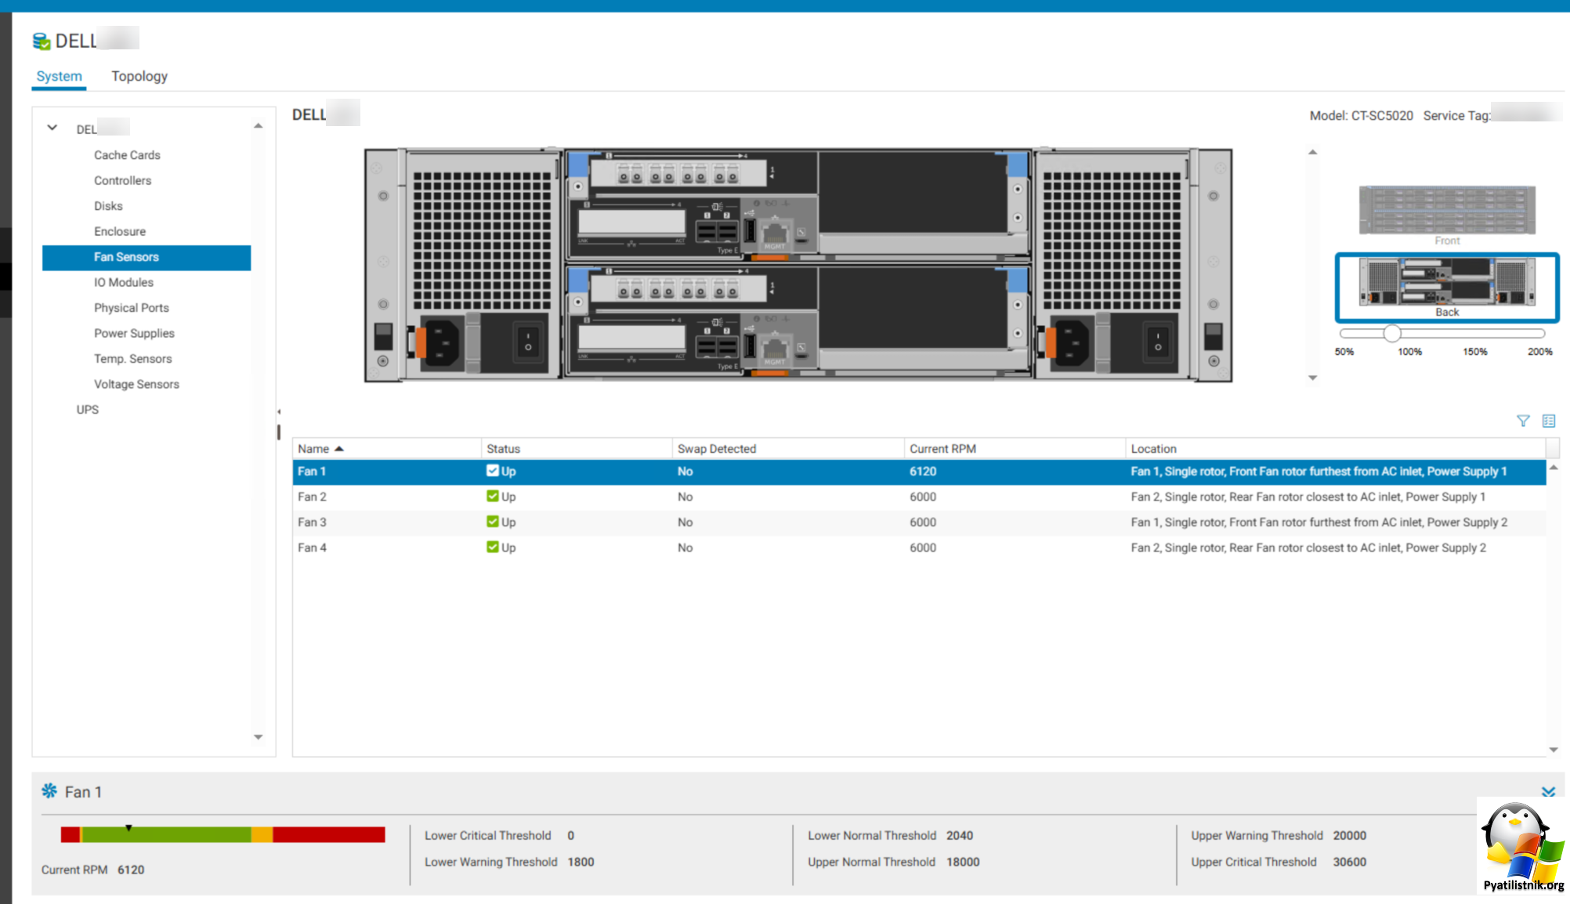
Task: Select the Fan 1 table row
Action: (x=919, y=472)
